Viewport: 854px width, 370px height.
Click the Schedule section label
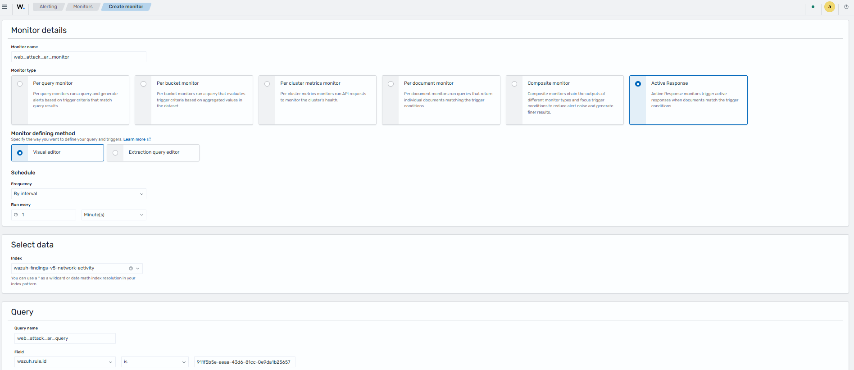(x=23, y=173)
